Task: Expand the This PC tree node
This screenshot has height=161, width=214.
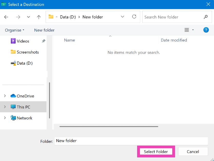Action: pos(5,107)
